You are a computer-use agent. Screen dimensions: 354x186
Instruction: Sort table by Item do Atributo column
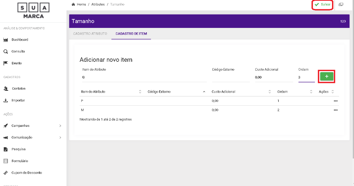140,92
